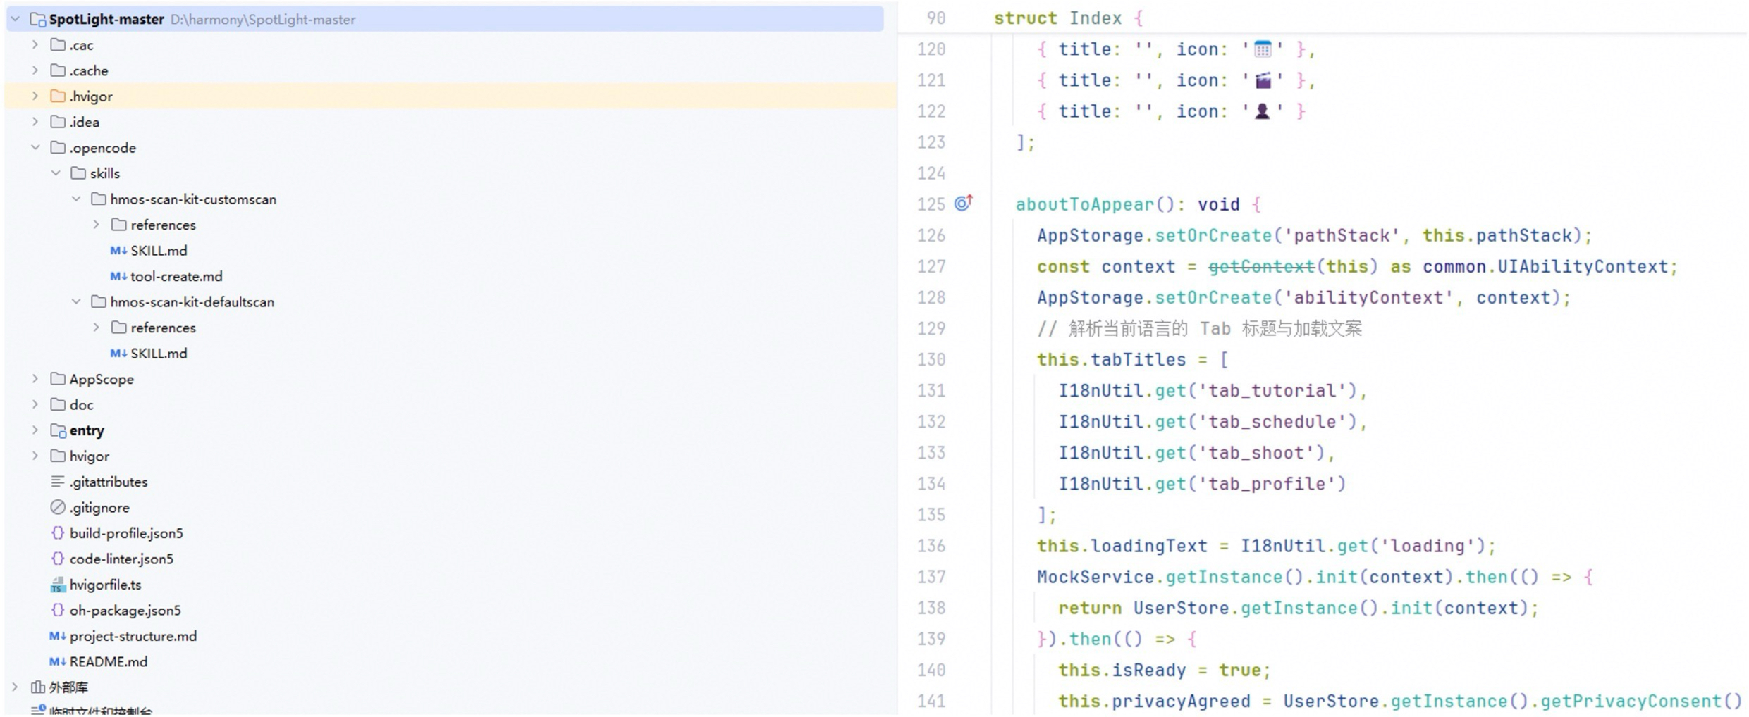The width and height of the screenshot is (1749, 717).
Task: Expand the .hvigor folder chevron
Action: 35,96
